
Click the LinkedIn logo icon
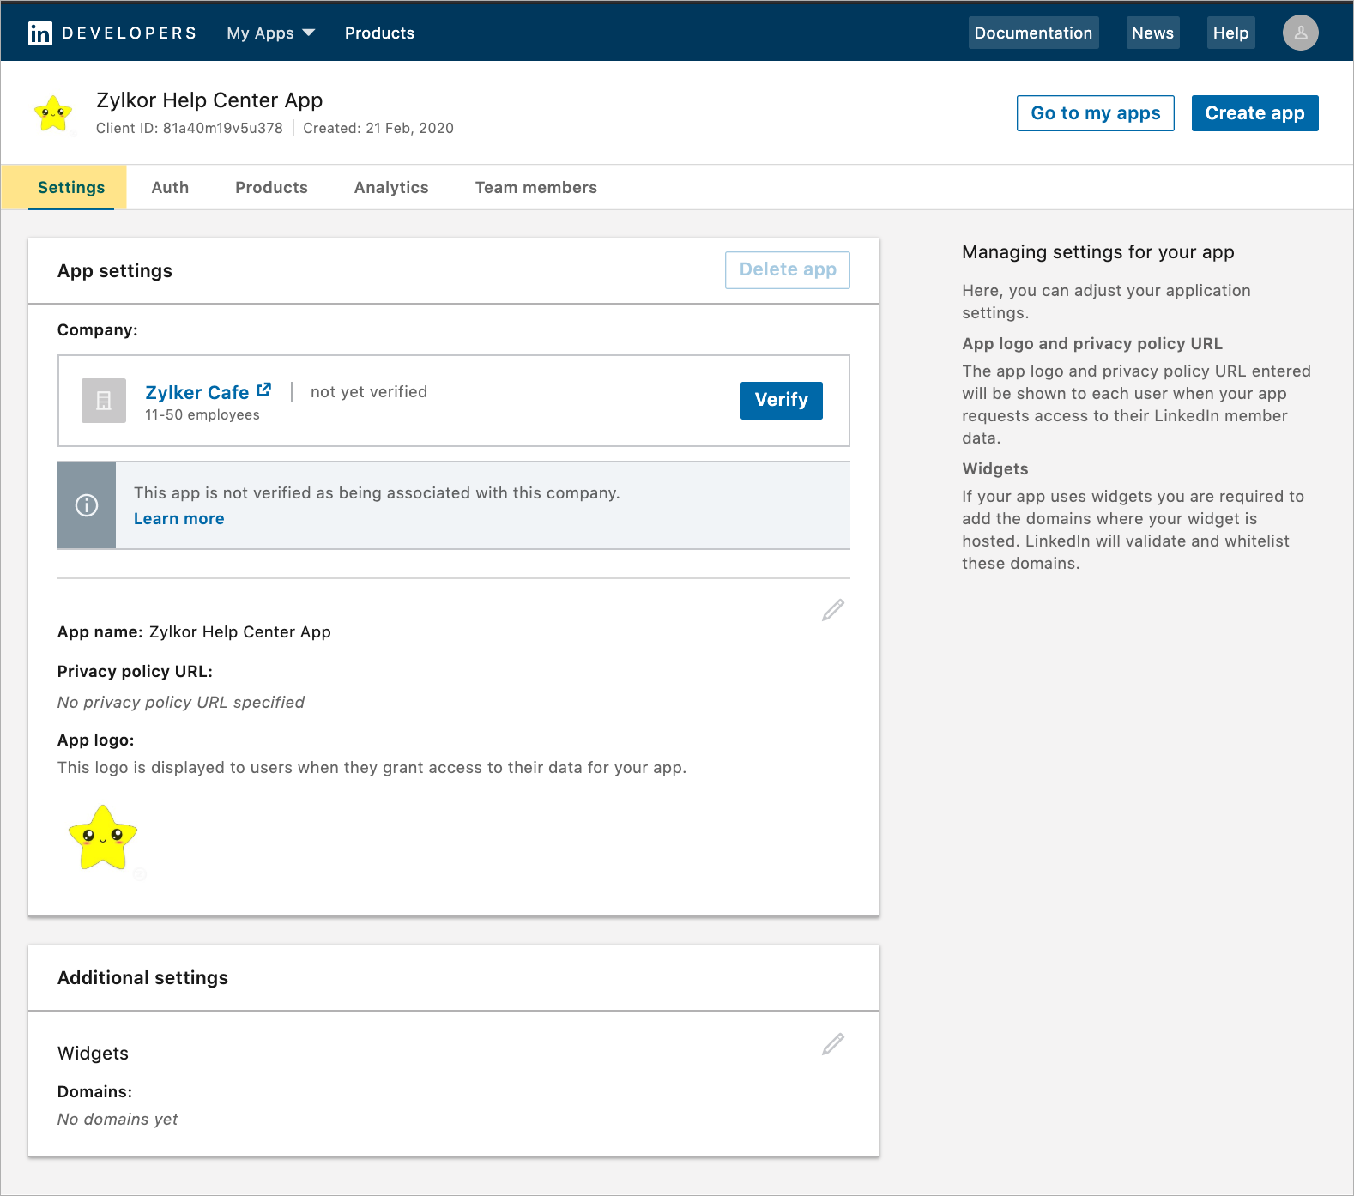tap(40, 33)
